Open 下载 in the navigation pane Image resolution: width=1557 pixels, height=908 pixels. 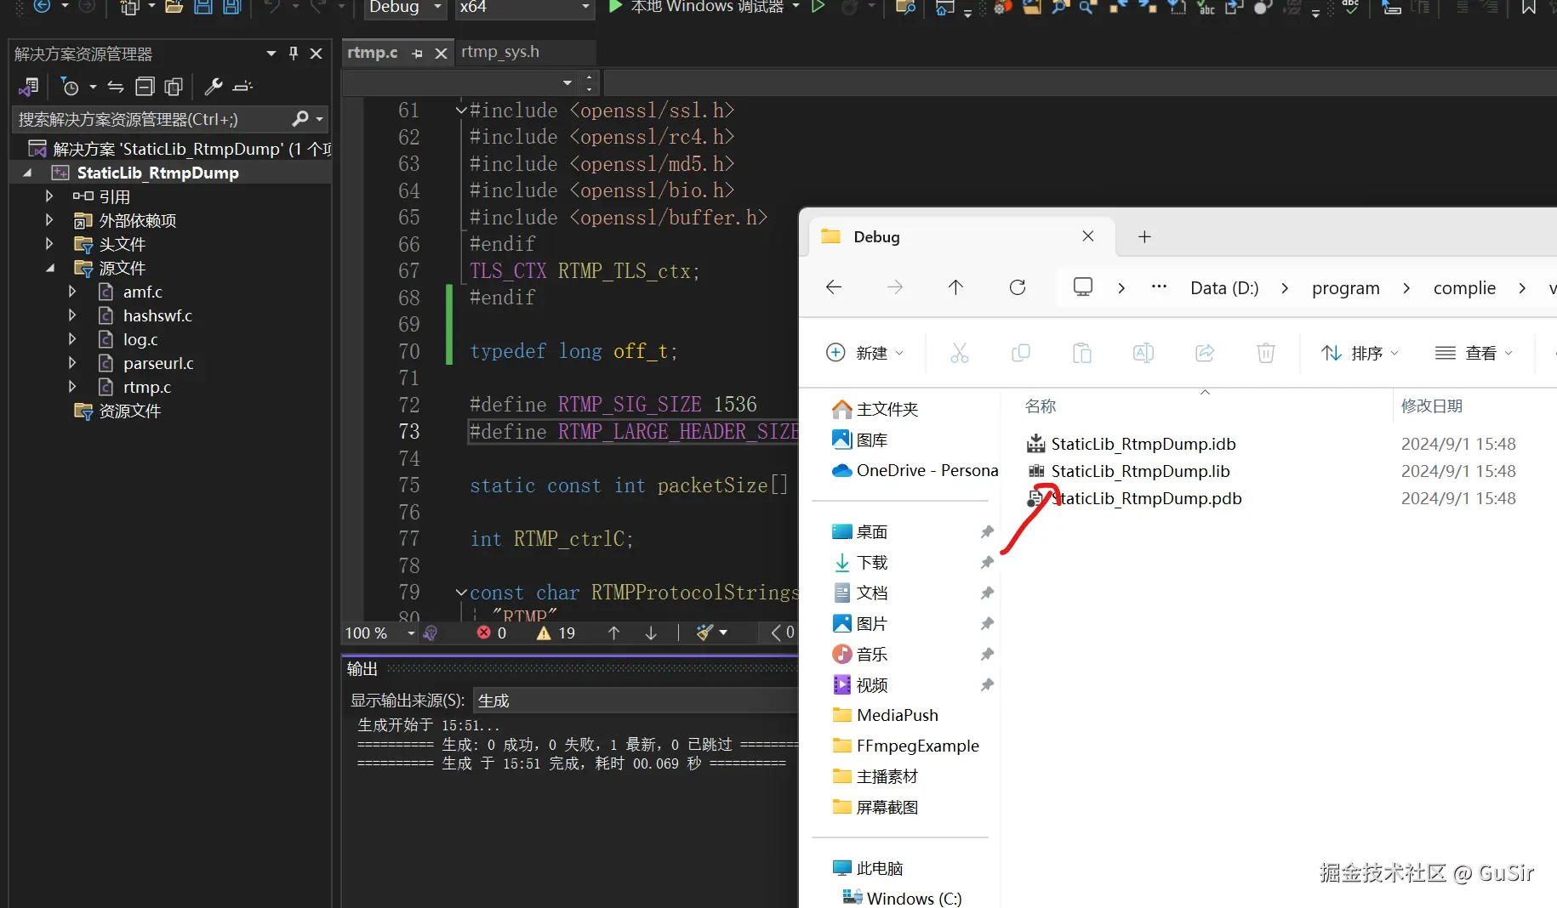tap(872, 562)
